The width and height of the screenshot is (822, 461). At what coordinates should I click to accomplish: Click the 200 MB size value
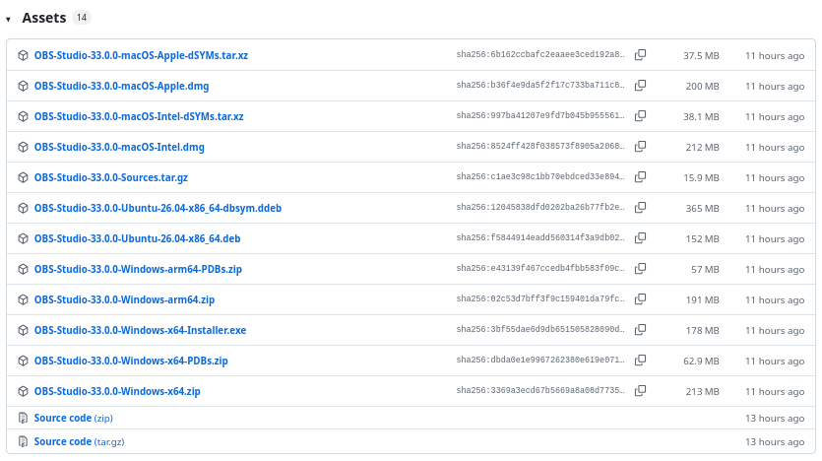coord(703,86)
